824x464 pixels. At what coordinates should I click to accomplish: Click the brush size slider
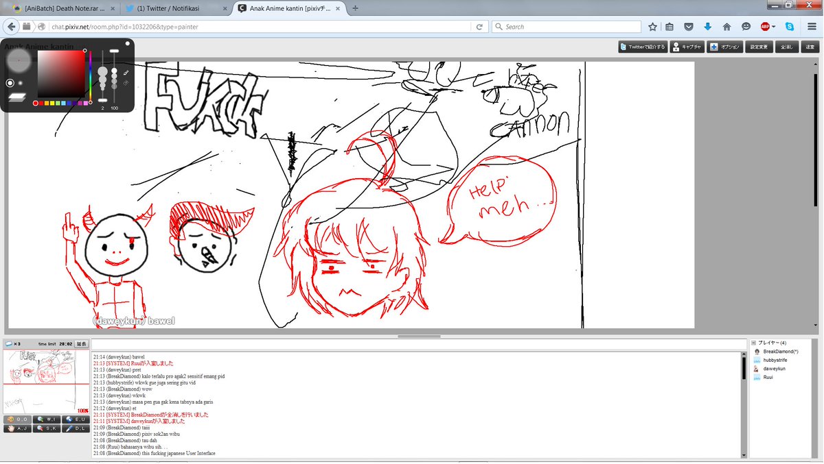[x=102, y=75]
